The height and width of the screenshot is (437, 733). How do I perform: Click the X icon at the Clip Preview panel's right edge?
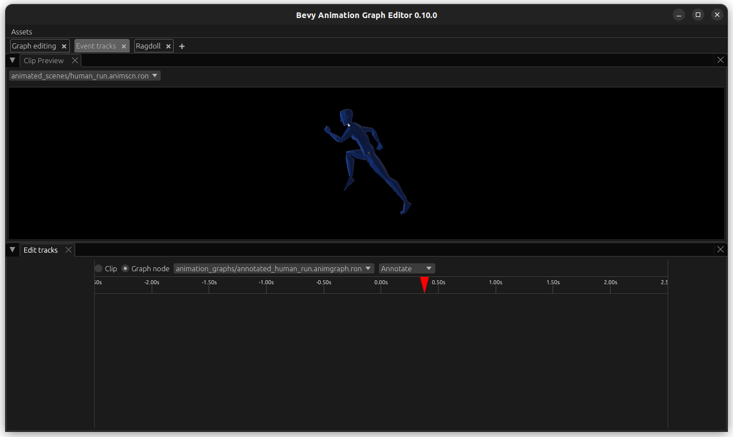click(720, 60)
